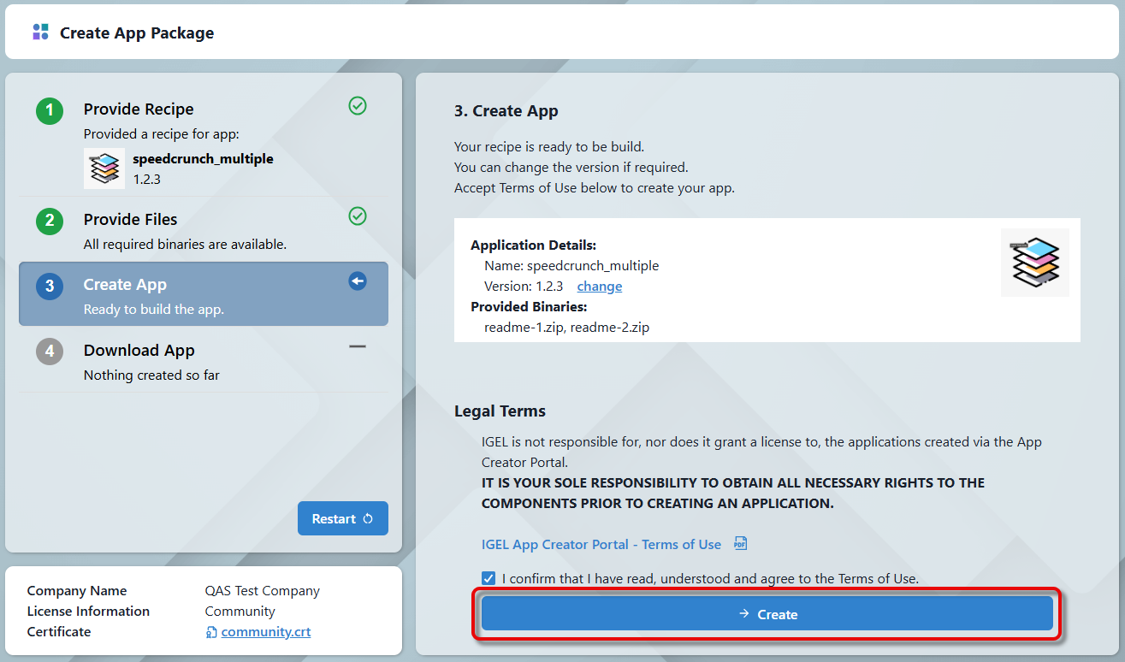Screen dimensions: 1125x662
Task: Select the Download App step
Action: pos(204,360)
